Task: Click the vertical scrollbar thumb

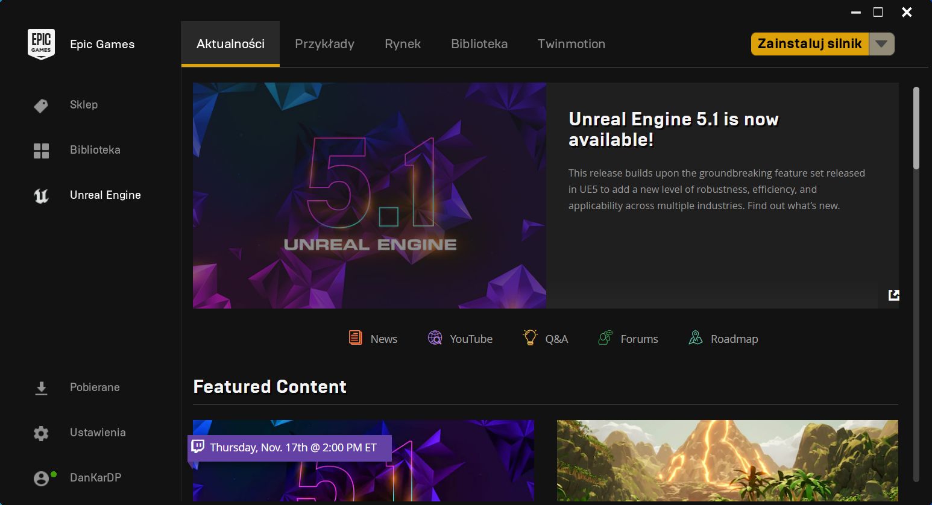Action: click(916, 128)
